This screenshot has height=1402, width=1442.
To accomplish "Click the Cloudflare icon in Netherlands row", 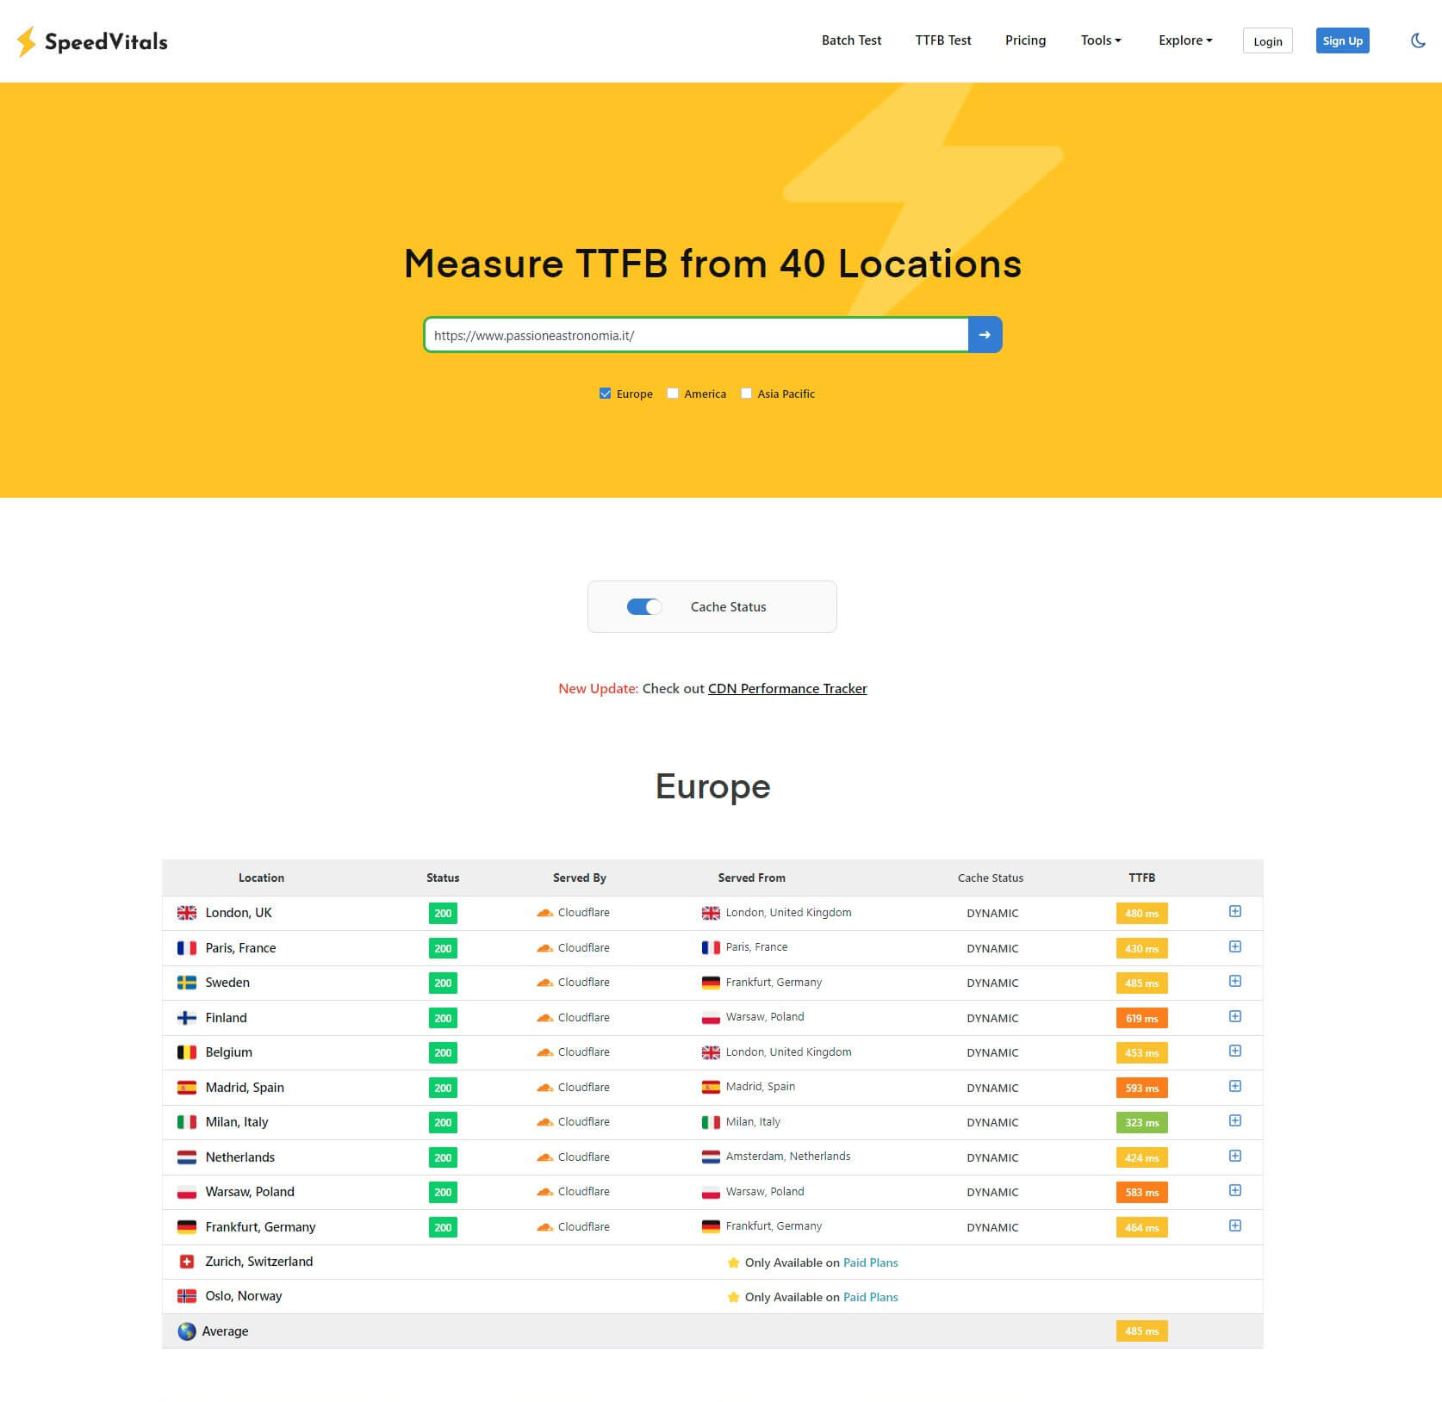I will point(545,1157).
